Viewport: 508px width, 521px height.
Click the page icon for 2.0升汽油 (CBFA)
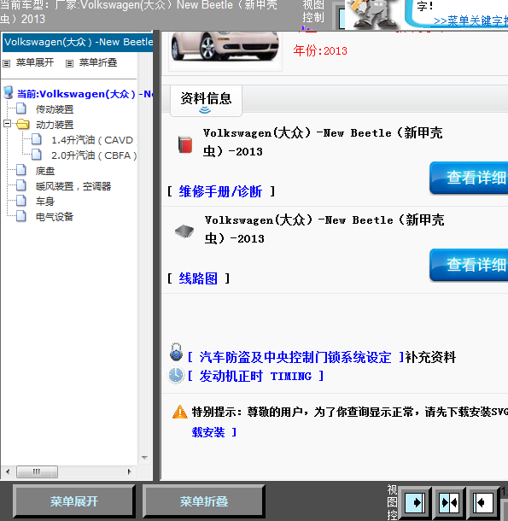37,155
